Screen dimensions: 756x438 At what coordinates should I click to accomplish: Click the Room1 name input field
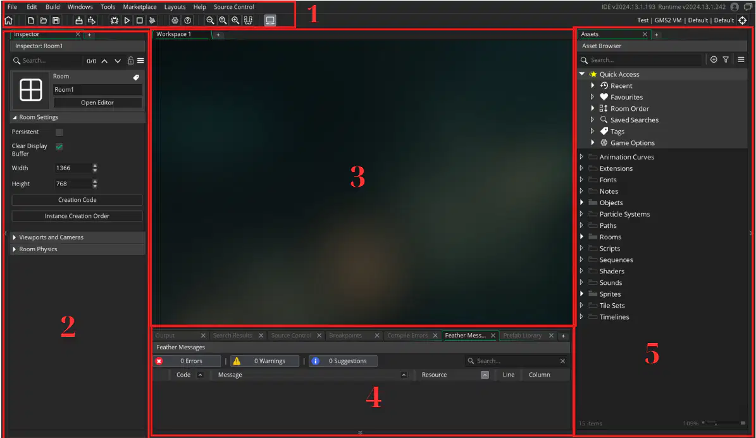coord(97,90)
